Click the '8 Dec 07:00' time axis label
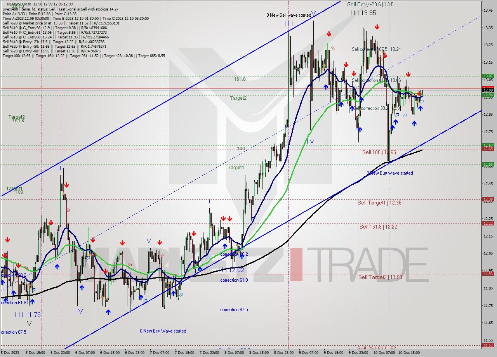The height and width of the screenshot is (357, 497). [235, 353]
